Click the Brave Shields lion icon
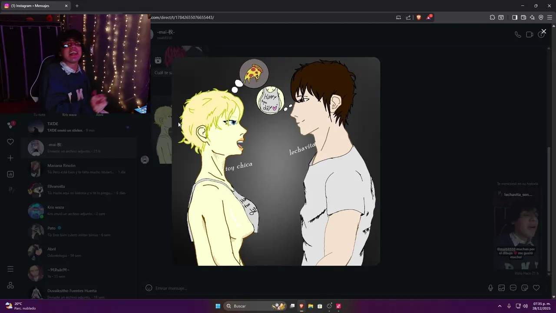Screen dimensions: 556x313 pyautogui.click(x=419, y=17)
